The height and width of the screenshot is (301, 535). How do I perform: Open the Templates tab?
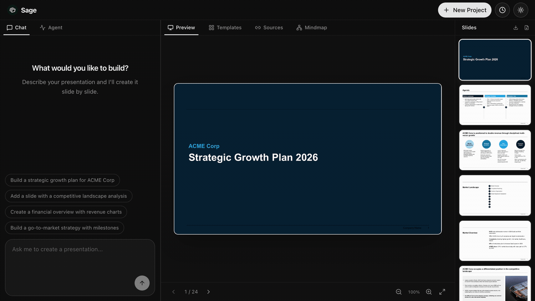click(225, 28)
